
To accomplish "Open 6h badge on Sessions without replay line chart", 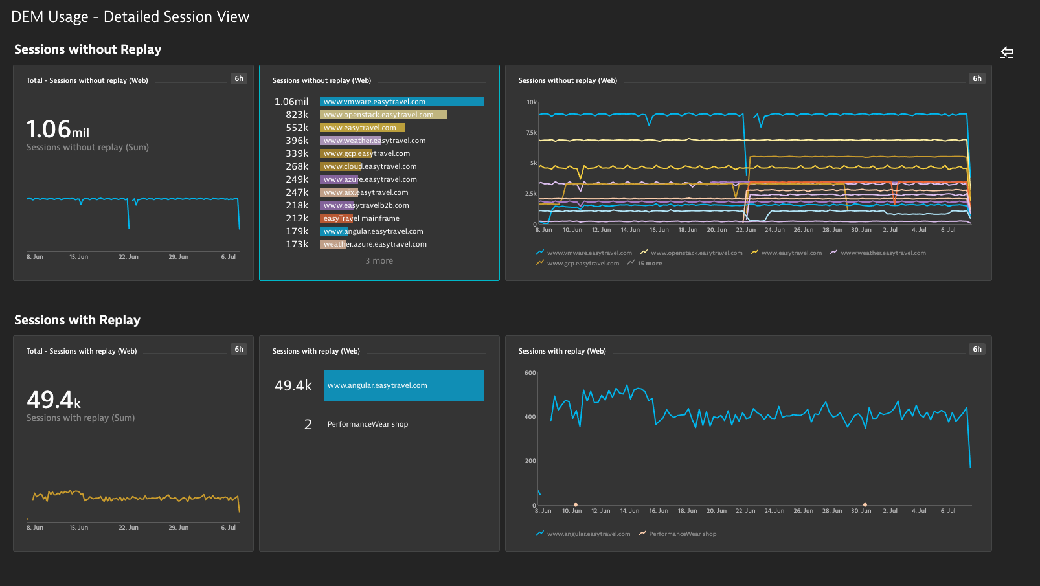I will point(977,78).
